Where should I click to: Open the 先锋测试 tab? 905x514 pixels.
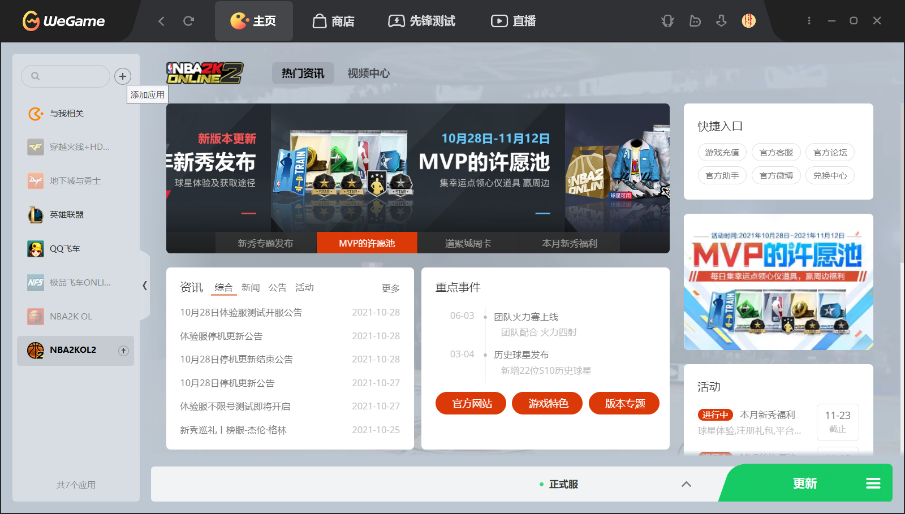[422, 21]
